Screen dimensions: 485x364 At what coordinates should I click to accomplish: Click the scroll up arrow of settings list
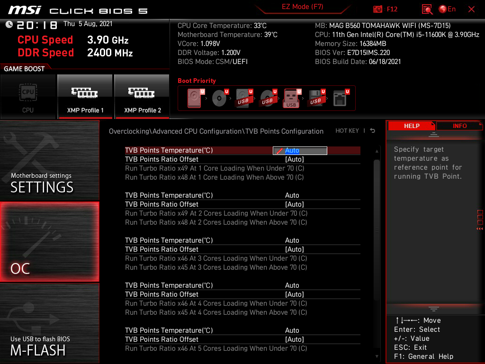point(377,151)
